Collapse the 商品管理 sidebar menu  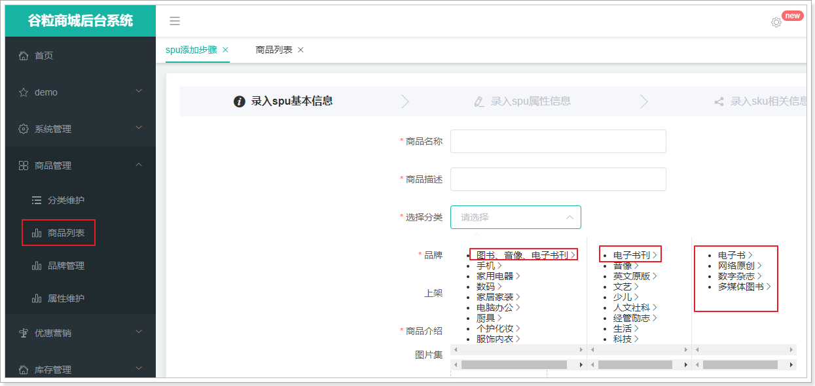(x=79, y=166)
